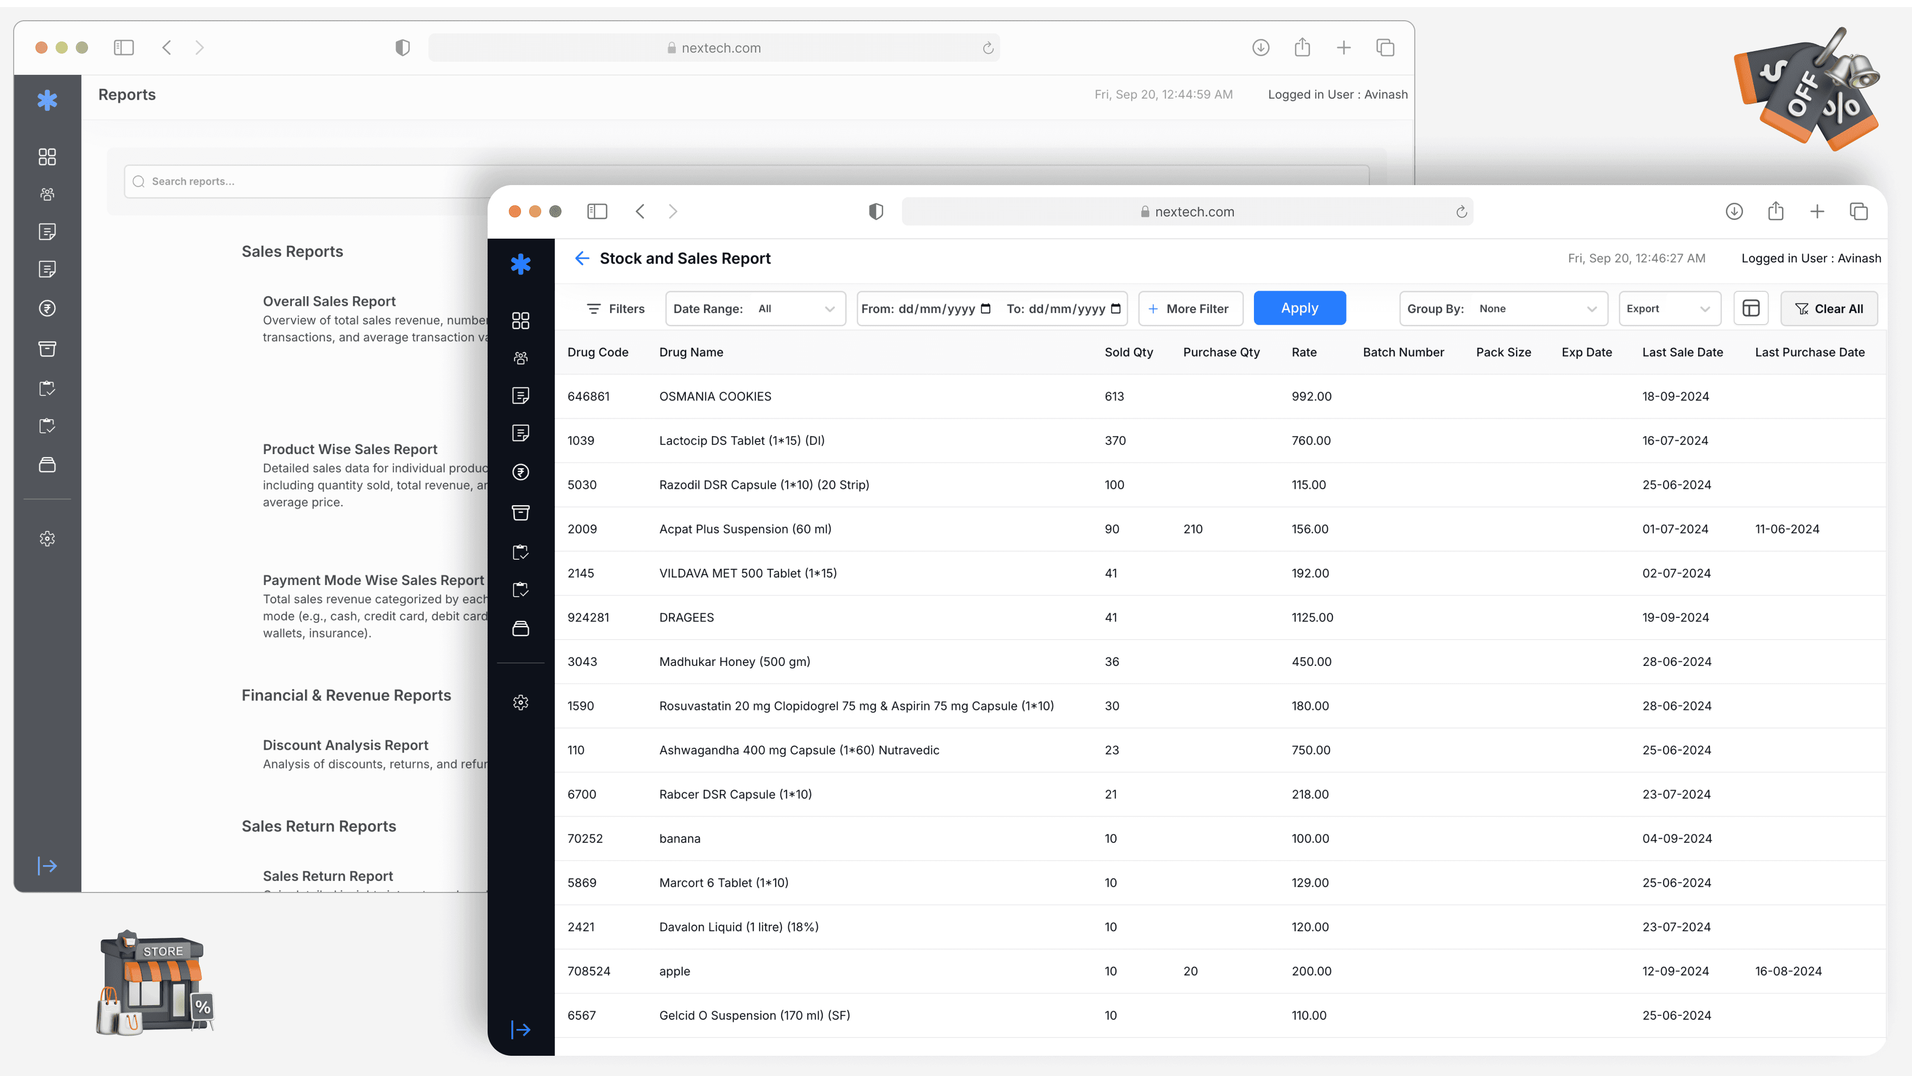Click Payment Mode Wise Sales Report in back window
The image size is (1912, 1076).
[x=373, y=580]
